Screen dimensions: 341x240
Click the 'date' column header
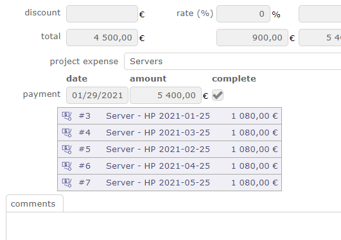[x=77, y=78]
